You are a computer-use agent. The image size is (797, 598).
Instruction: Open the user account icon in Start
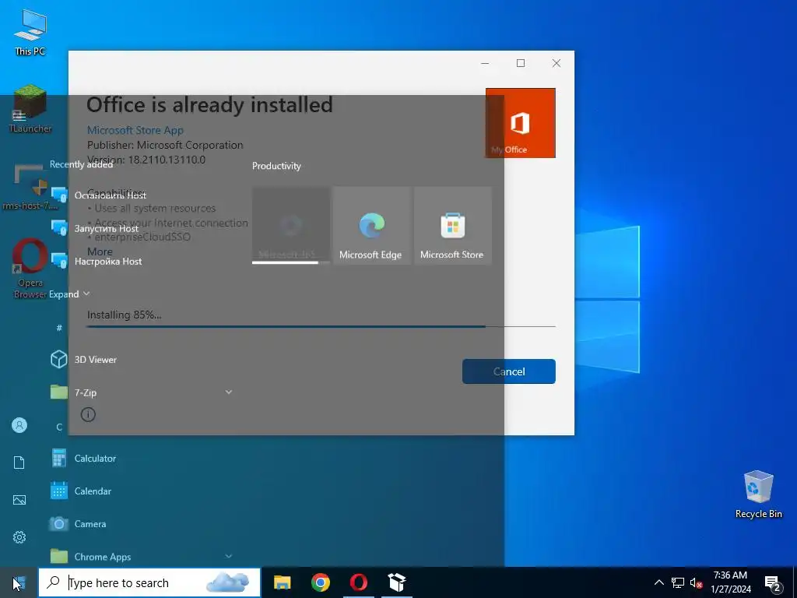pos(19,425)
